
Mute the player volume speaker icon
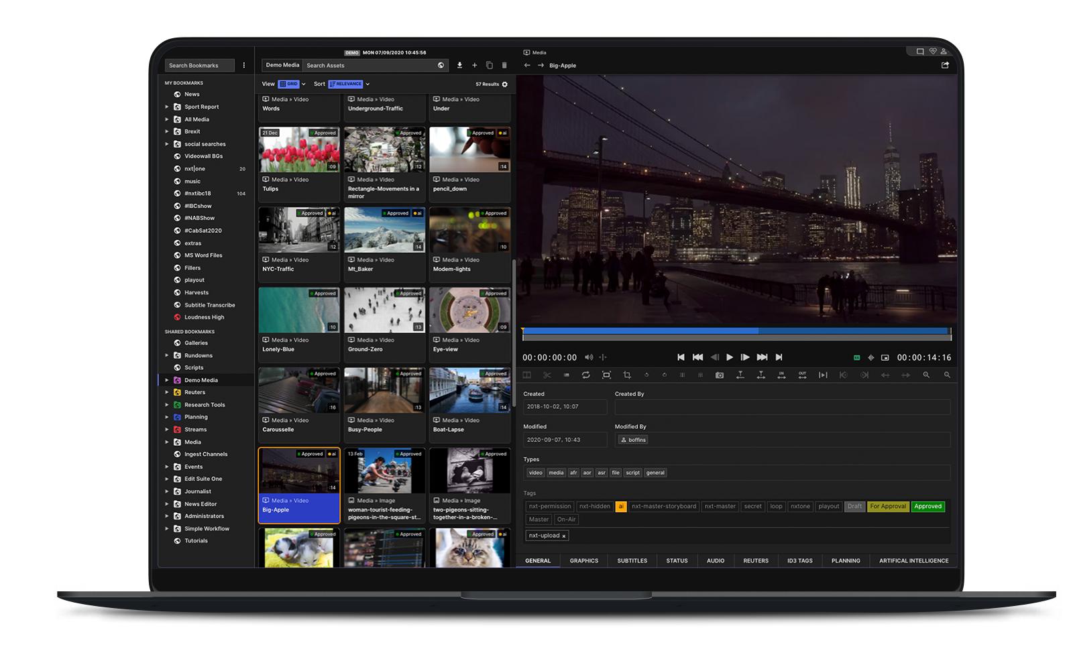588,357
